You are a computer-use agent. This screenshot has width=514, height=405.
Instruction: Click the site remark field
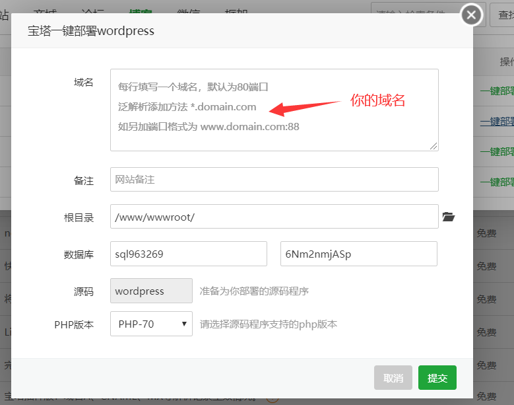(x=274, y=180)
